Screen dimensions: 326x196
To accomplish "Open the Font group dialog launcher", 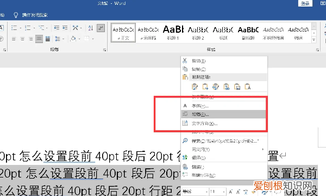I will click(x=4, y=50).
